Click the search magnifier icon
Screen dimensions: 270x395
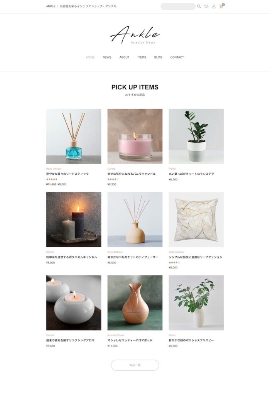[199, 6]
